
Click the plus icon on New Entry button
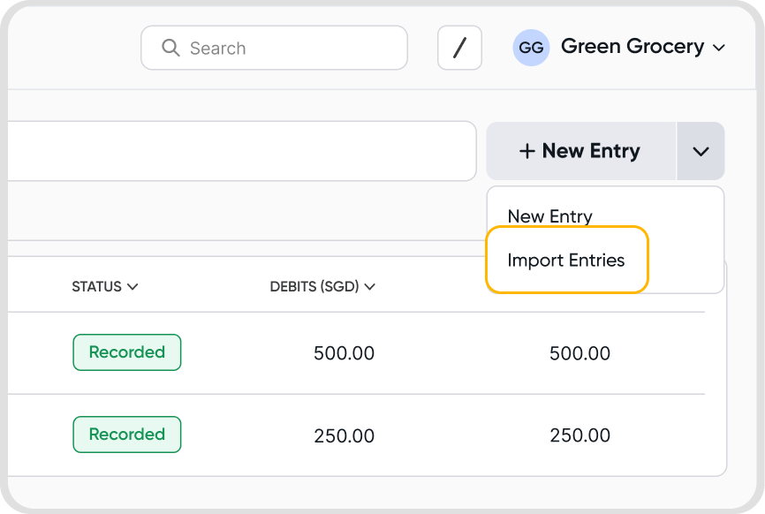point(526,151)
